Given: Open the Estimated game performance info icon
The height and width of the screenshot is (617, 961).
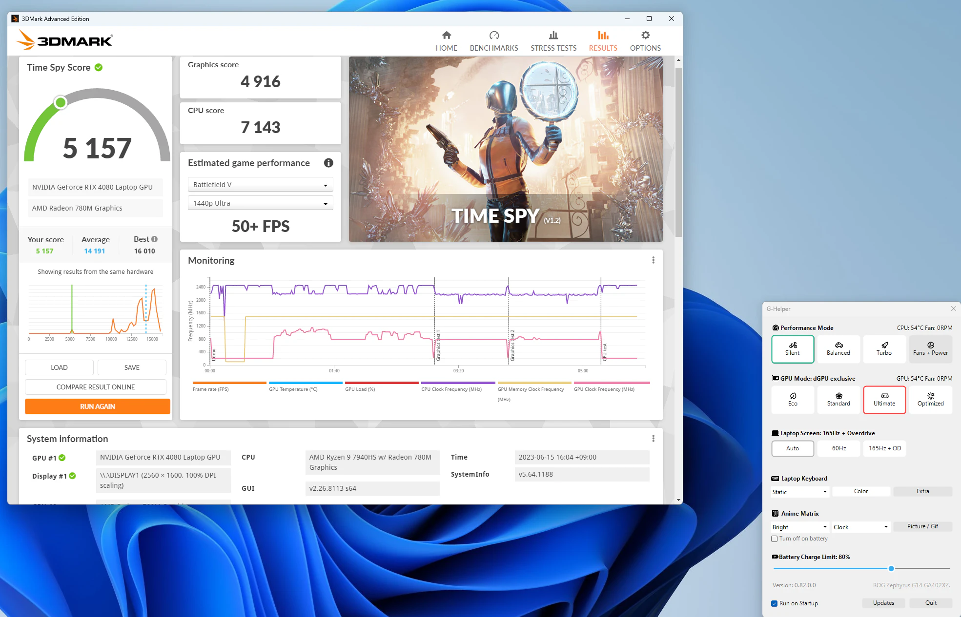Looking at the screenshot, I should tap(328, 163).
